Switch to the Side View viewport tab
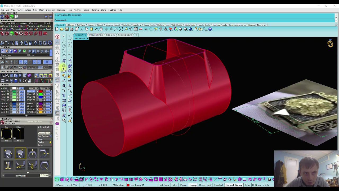The height and width of the screenshot is (191, 339). 111,35
